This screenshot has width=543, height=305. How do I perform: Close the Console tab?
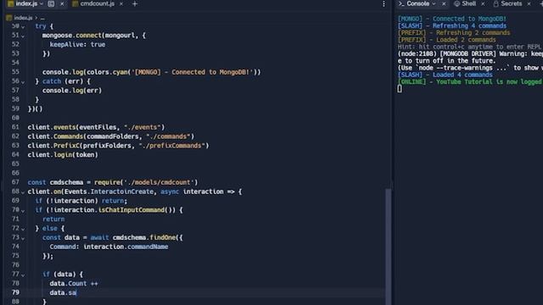[x=444, y=3]
